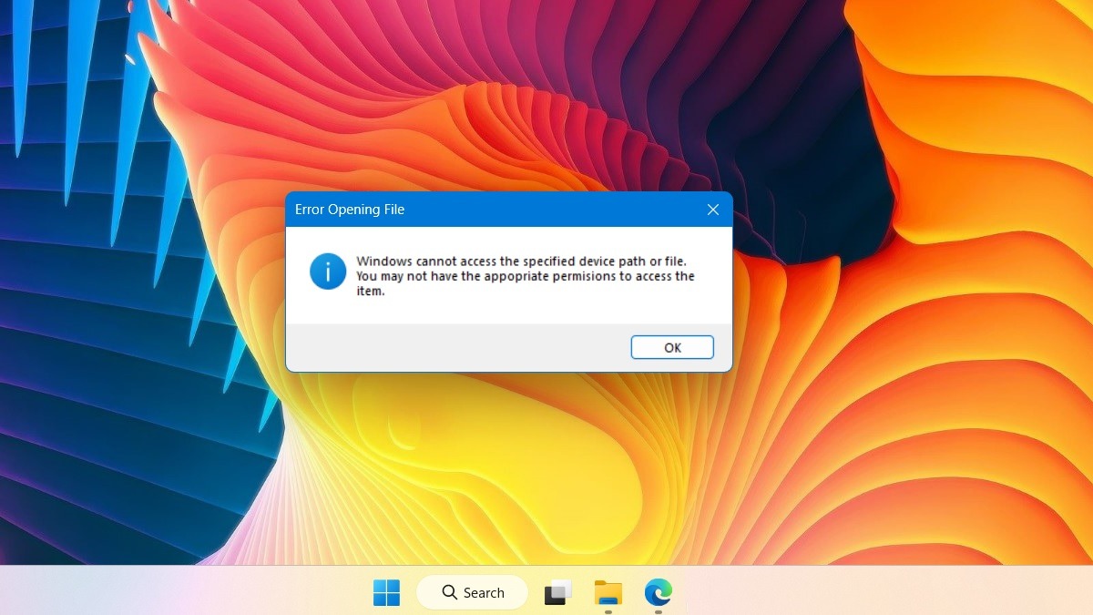Click the magnifying glass in the Search bar
Viewport: 1093px width, 615px height.
pyautogui.click(x=449, y=592)
